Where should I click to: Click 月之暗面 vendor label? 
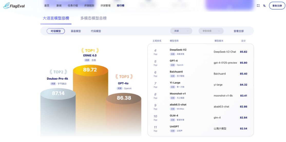click(180, 98)
